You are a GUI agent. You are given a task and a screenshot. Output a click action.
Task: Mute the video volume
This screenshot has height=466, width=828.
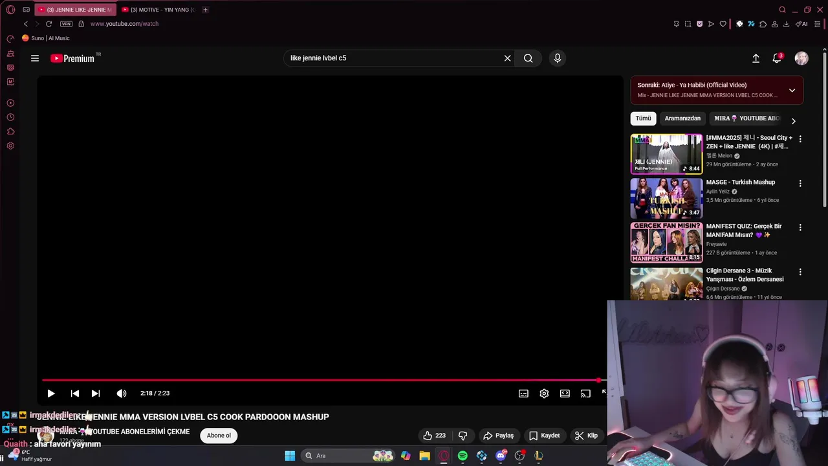click(x=122, y=394)
